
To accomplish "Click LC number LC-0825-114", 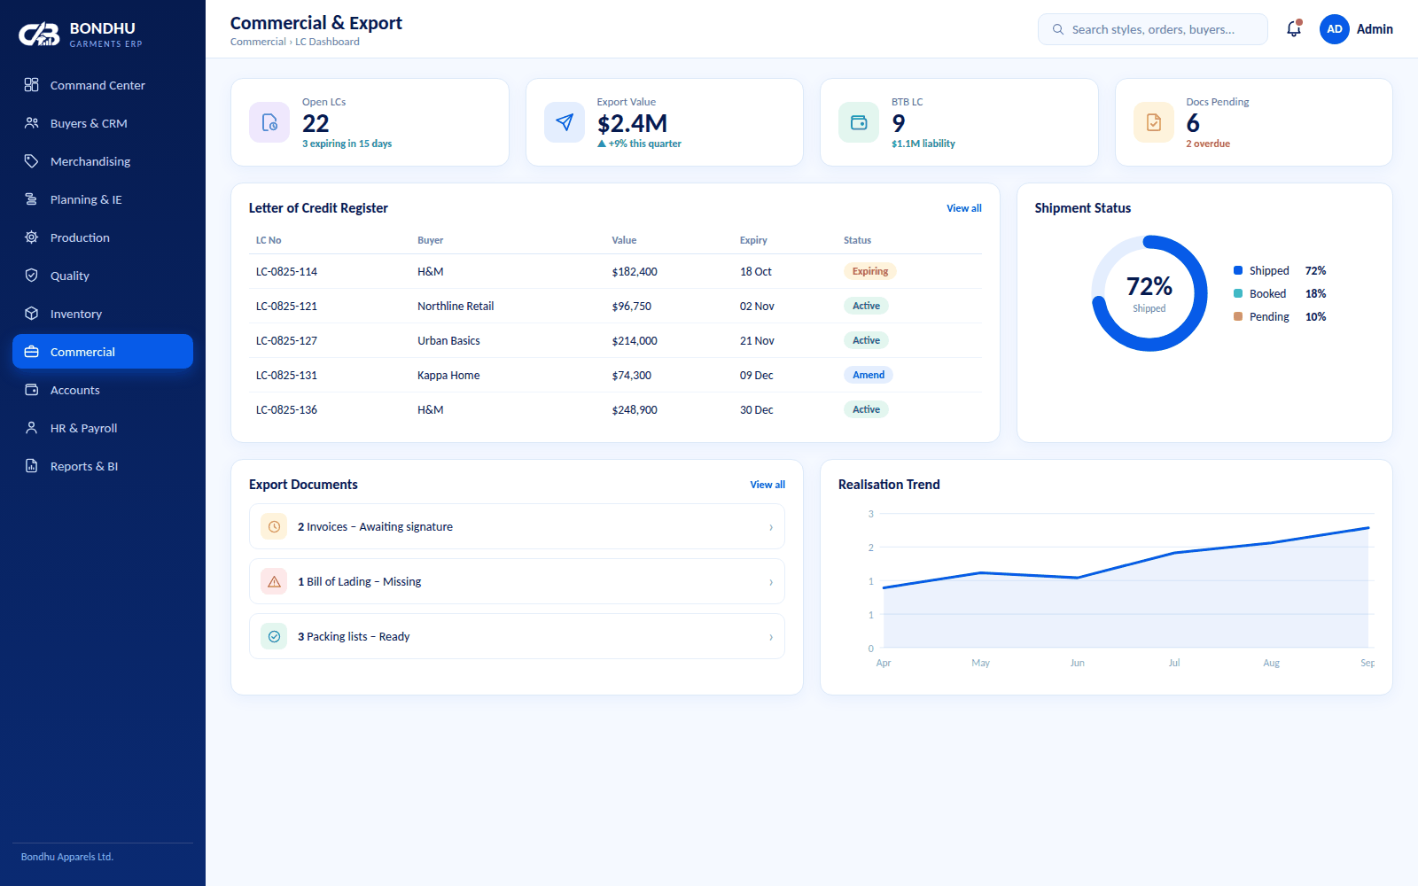I will [x=286, y=272].
